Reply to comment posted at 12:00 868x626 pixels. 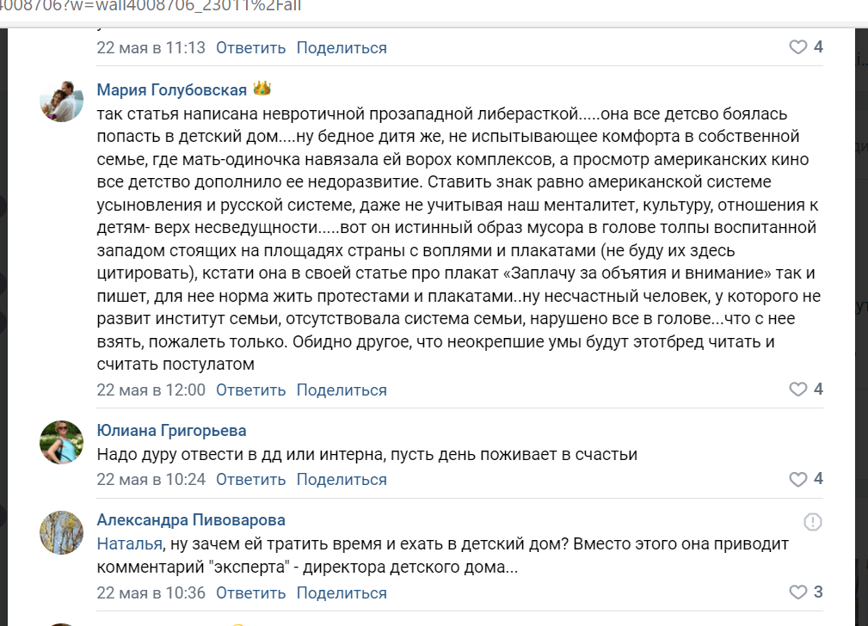(251, 390)
